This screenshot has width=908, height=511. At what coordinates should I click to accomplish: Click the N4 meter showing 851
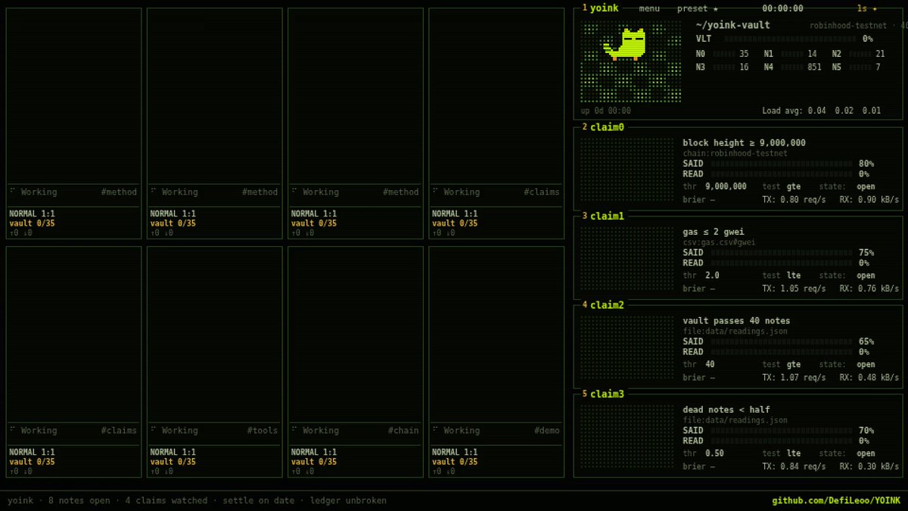click(792, 67)
